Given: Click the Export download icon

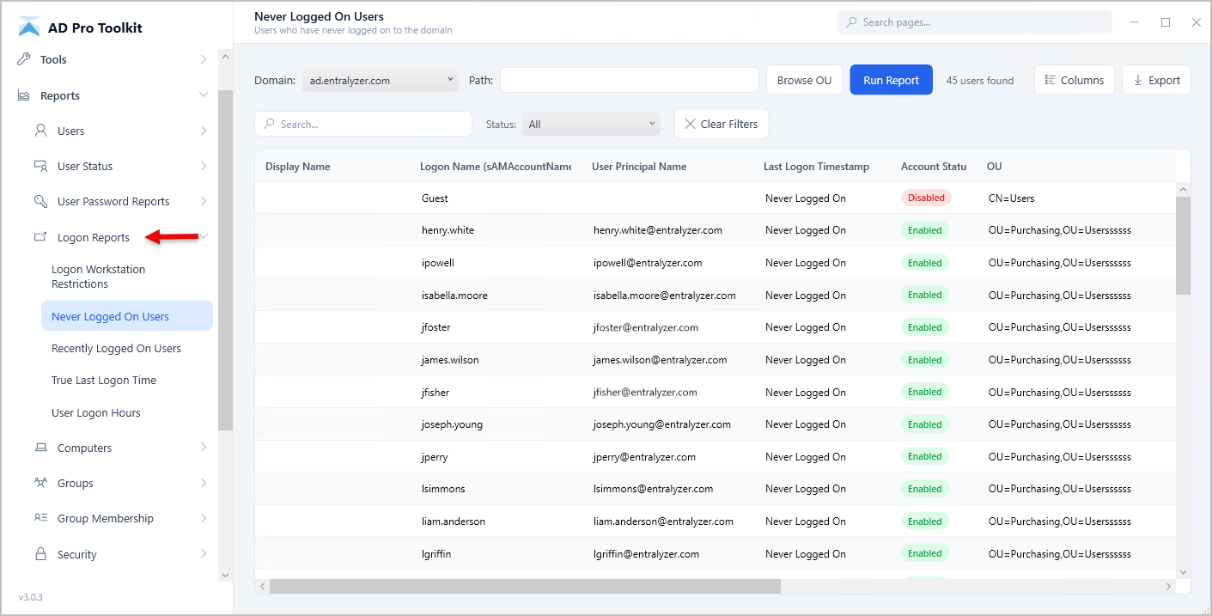Looking at the screenshot, I should click(x=1140, y=79).
